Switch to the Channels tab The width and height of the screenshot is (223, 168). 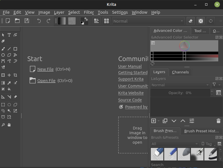tap(180, 72)
